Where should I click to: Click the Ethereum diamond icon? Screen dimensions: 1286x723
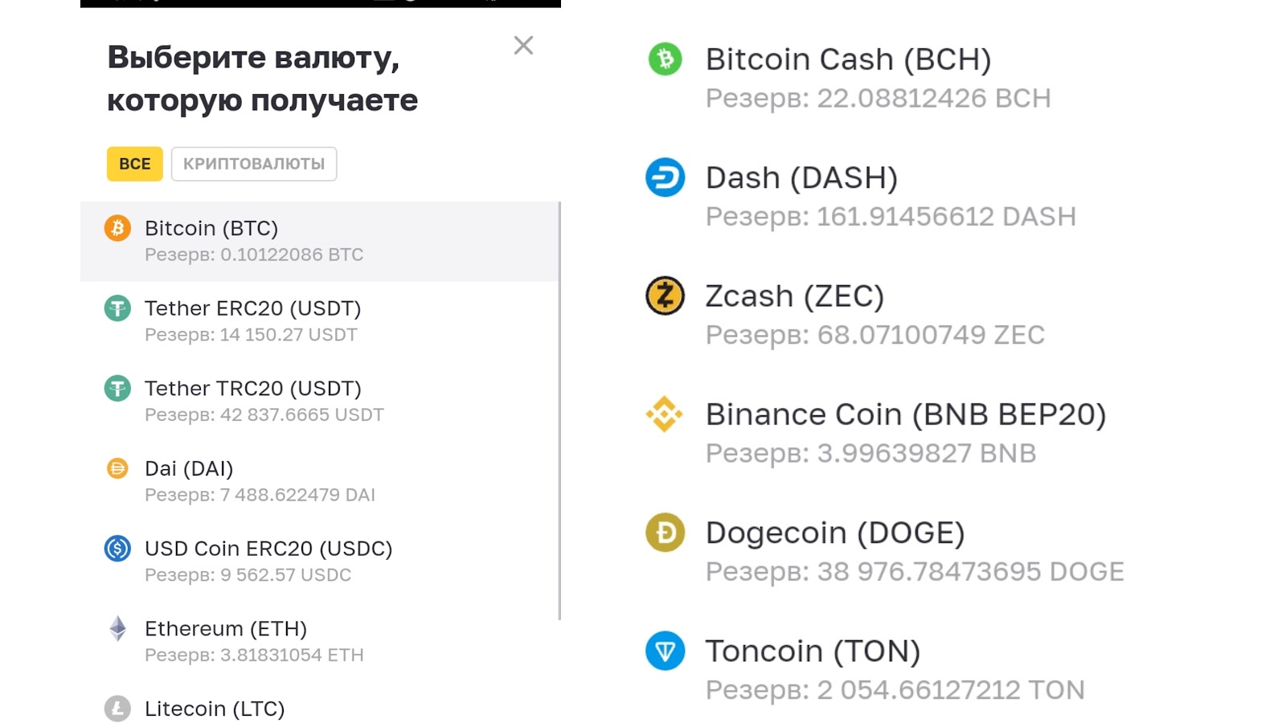click(x=117, y=628)
